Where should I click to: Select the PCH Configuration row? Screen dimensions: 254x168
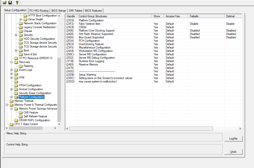pyautogui.click(x=154, y=41)
